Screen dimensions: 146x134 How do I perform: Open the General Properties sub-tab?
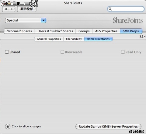[x=49, y=39]
